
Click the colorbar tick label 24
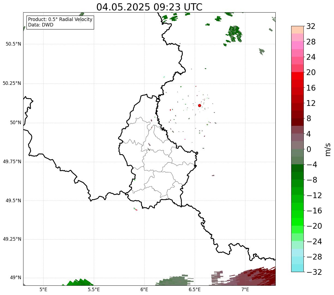[311, 57]
